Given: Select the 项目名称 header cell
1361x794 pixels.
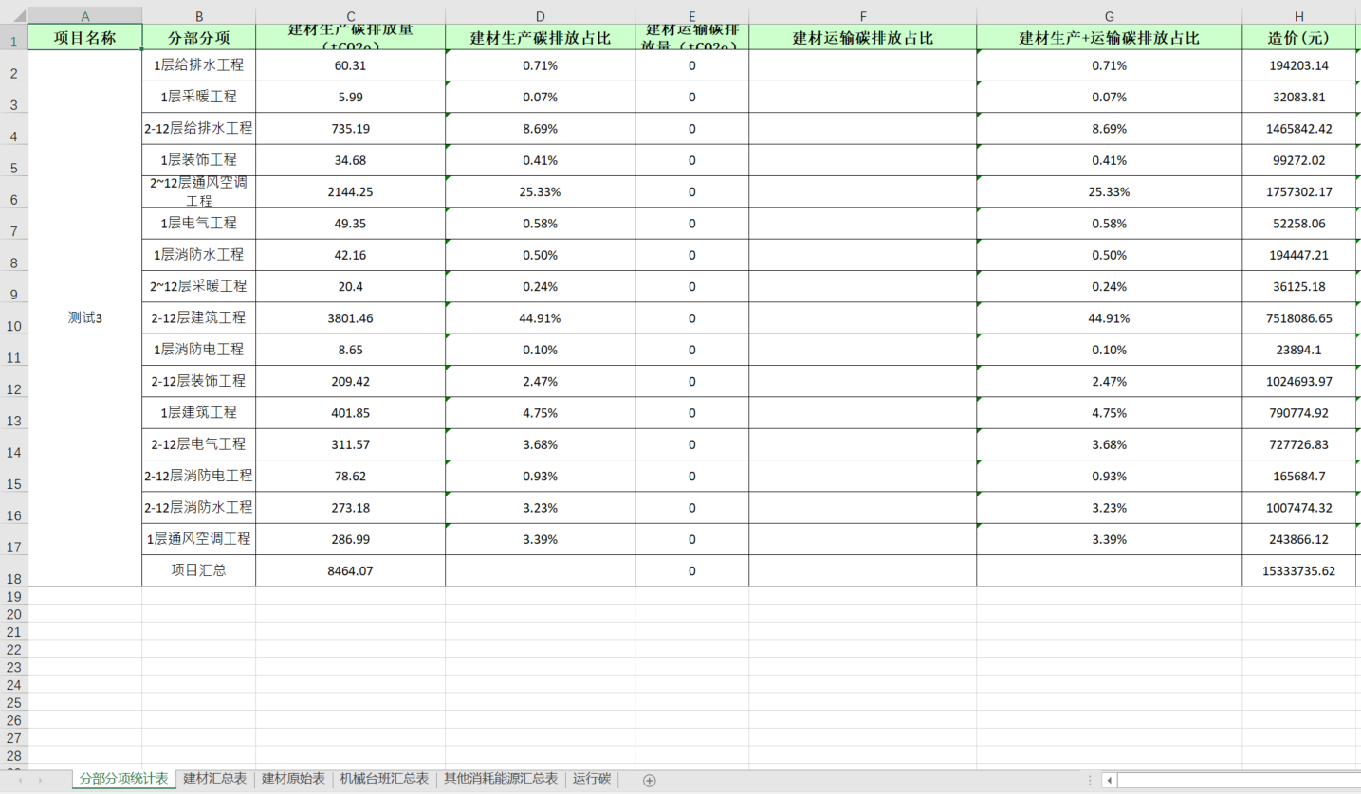Looking at the screenshot, I should click(84, 38).
